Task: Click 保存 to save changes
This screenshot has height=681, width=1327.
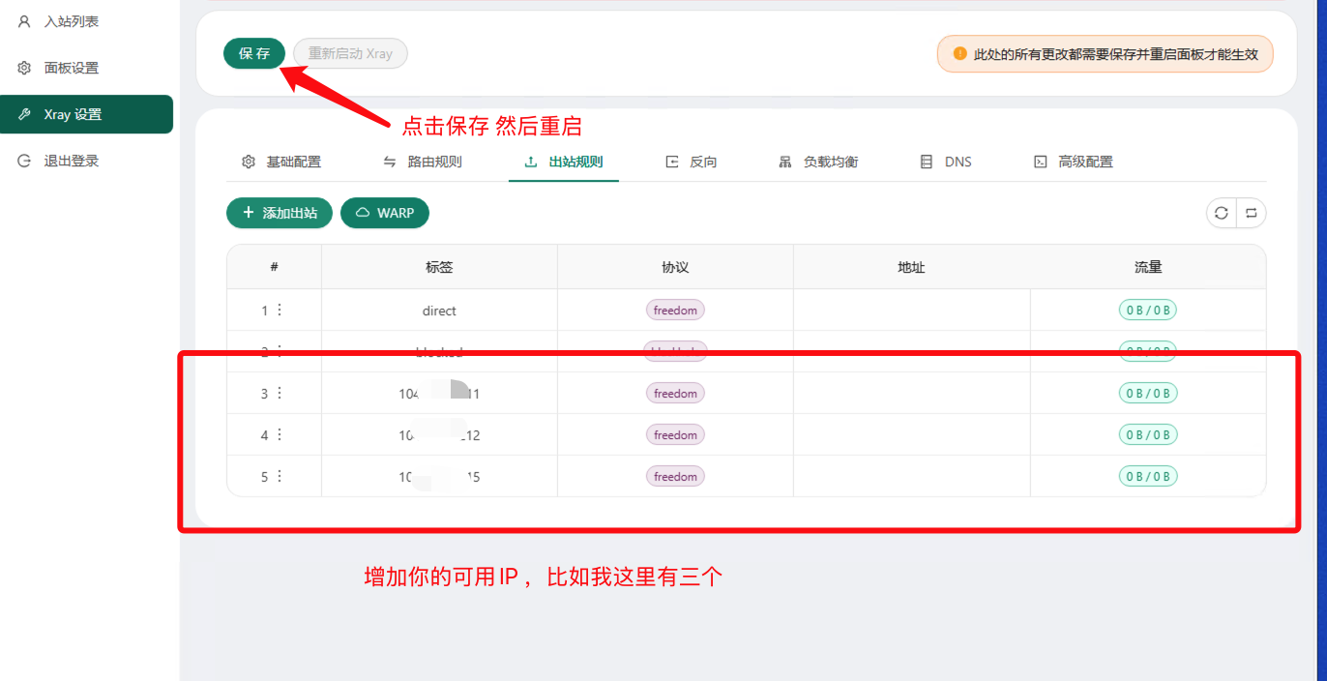Action: point(254,53)
